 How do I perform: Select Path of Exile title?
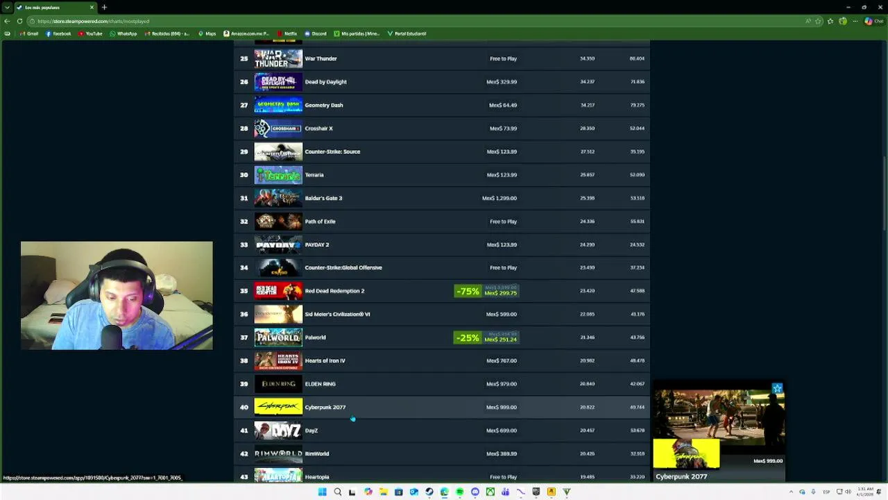(x=320, y=222)
